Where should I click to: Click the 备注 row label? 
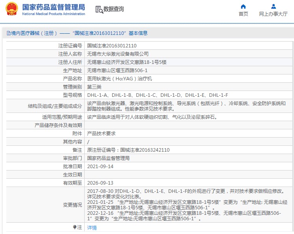[77, 150]
